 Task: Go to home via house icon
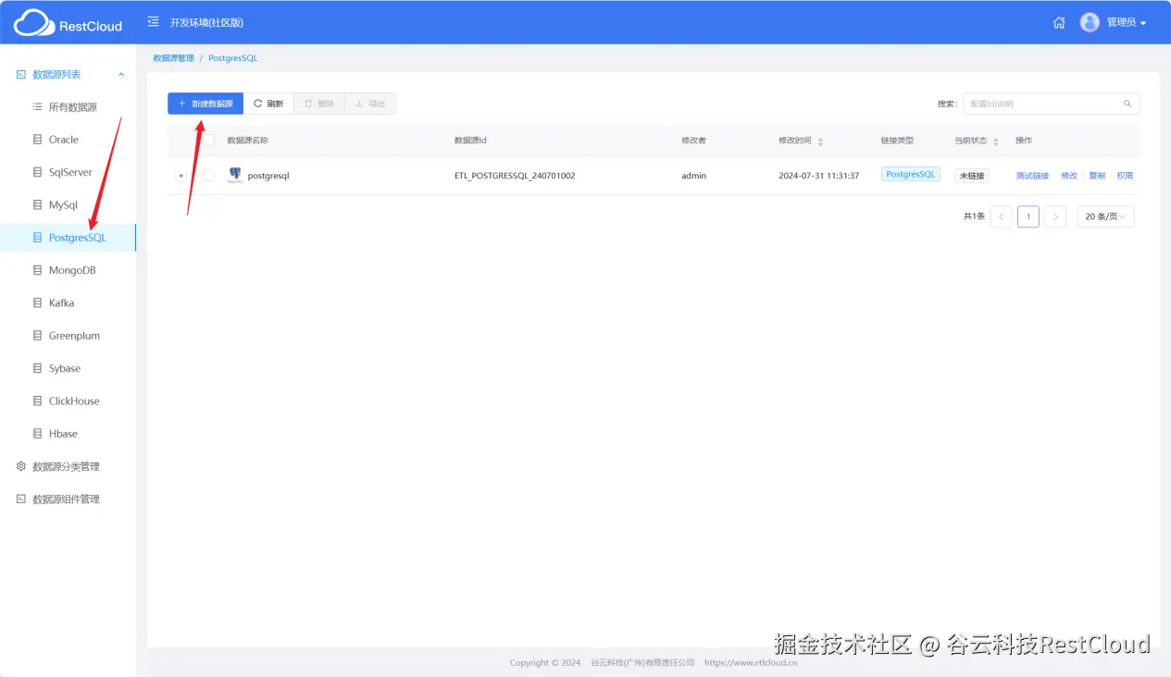point(1059,22)
